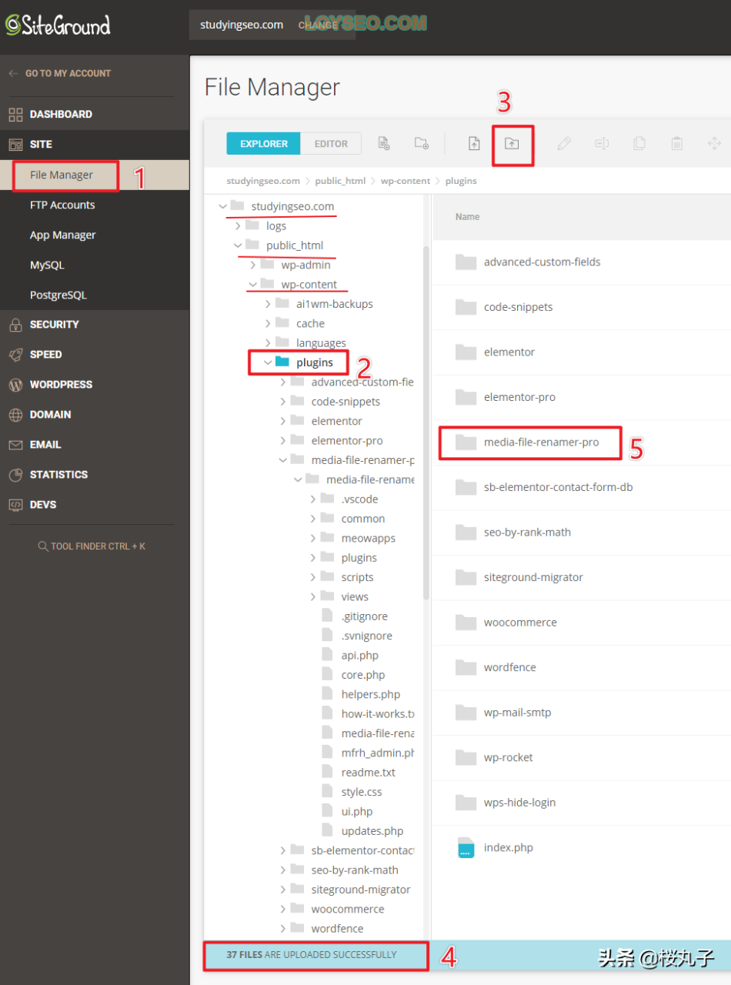Collapse the plugins tree node chevron
731x985 pixels.
point(268,362)
